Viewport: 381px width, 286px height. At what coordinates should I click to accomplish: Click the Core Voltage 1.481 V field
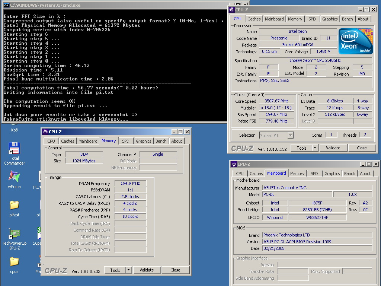click(x=323, y=51)
